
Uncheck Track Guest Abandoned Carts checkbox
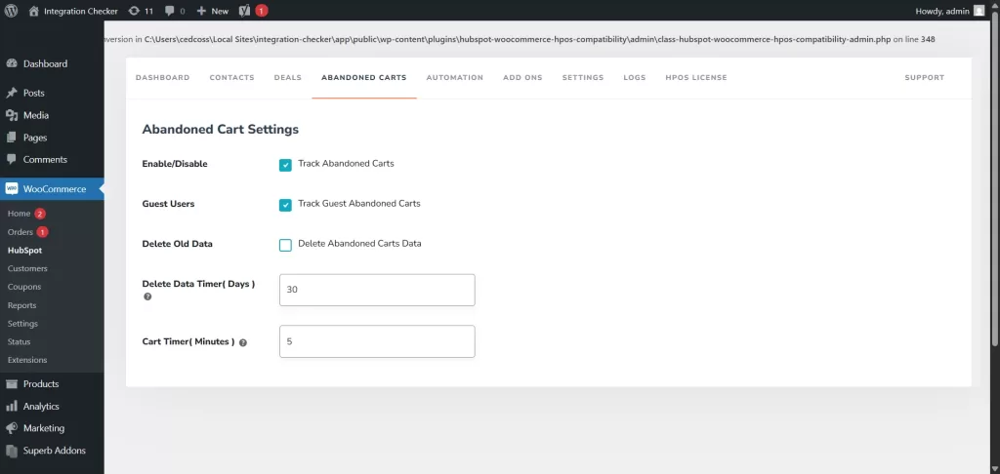coord(285,205)
